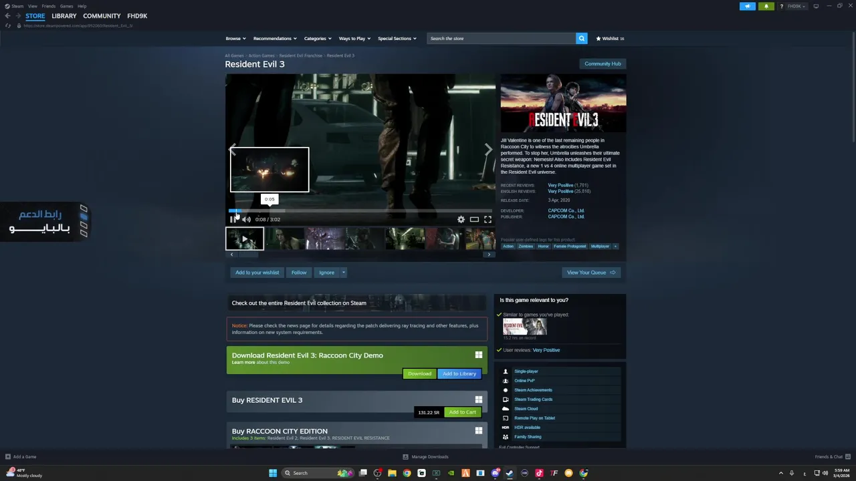Open the Steam menu
The width and height of the screenshot is (856, 481).
(15, 6)
